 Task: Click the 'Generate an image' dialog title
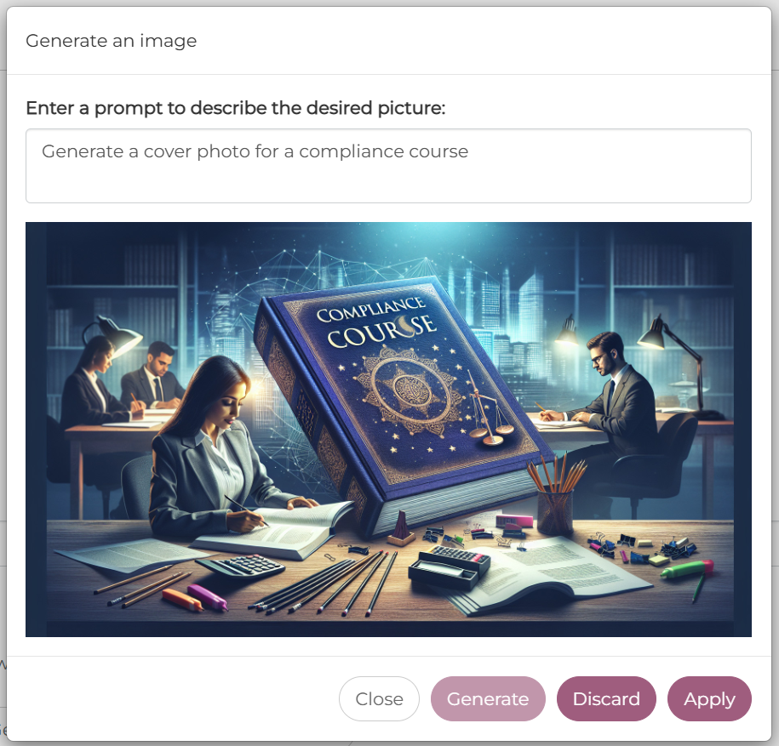point(112,41)
